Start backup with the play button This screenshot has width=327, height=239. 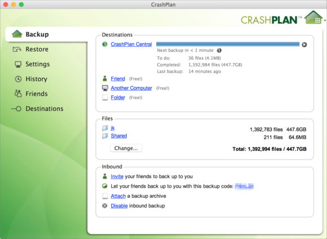(304, 45)
